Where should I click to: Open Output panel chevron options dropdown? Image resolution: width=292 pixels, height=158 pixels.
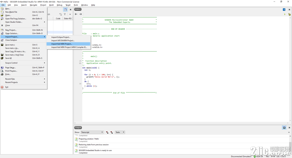pos(289,132)
